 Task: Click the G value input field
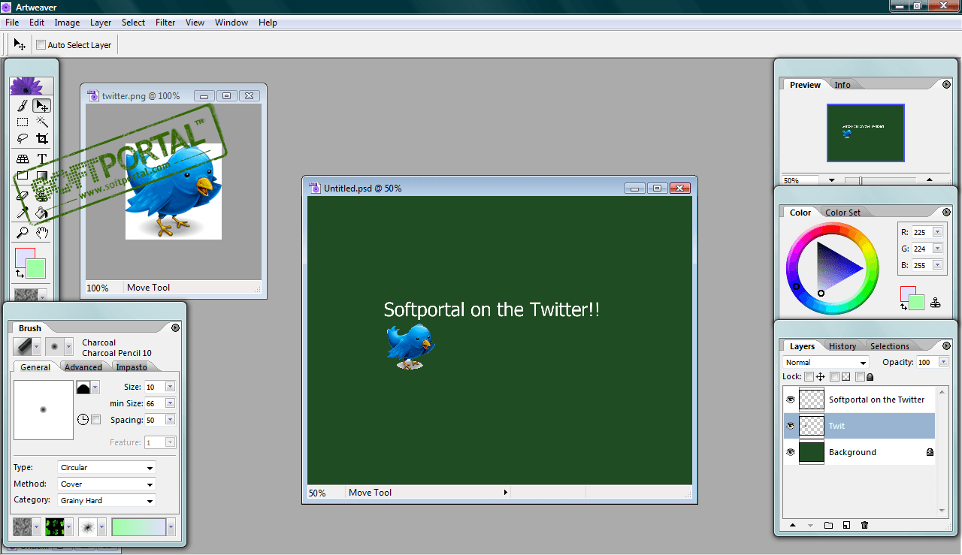921,249
